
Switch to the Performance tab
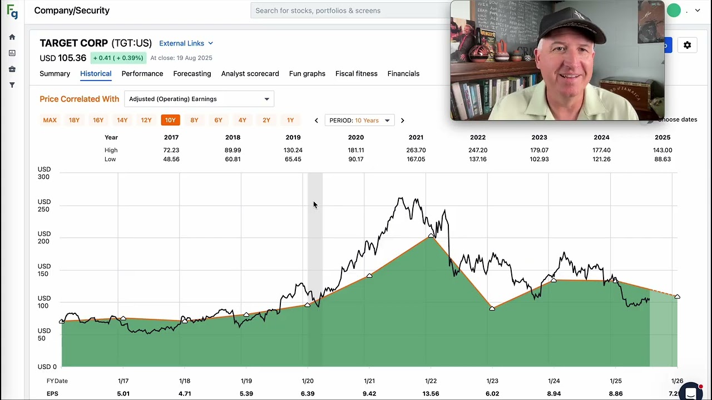click(142, 74)
